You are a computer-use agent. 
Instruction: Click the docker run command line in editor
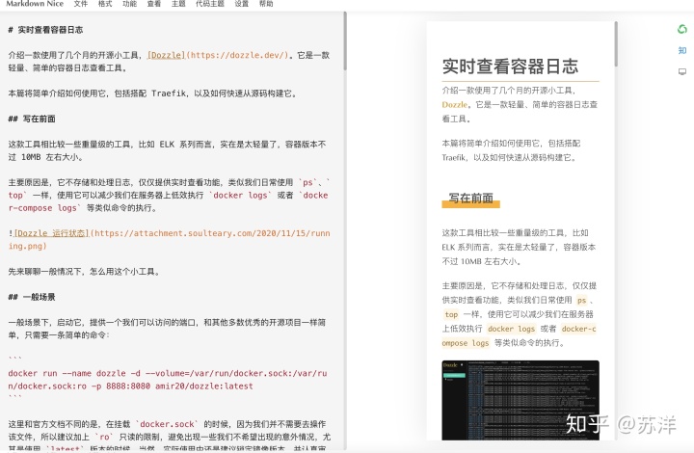pos(168,380)
